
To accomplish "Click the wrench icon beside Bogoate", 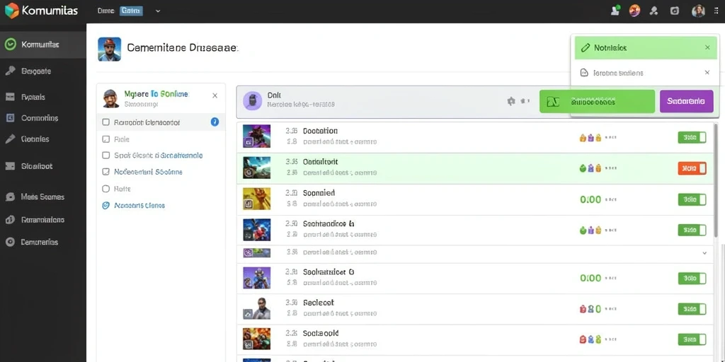I will point(10,71).
